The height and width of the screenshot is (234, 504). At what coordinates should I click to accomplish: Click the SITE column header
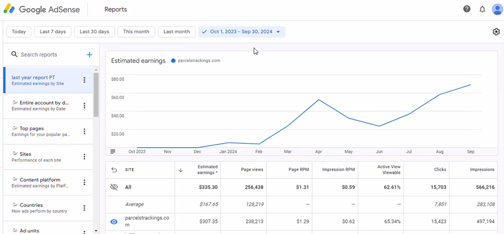click(130, 170)
